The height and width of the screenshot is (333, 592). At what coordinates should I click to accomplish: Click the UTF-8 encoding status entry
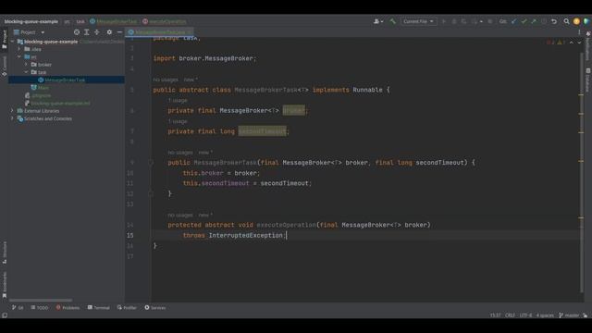point(525,315)
